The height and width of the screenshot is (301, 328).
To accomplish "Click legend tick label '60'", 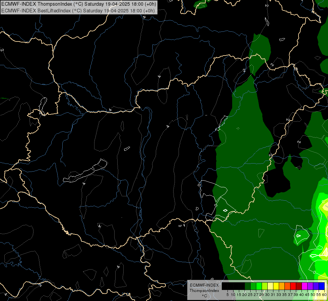I will pyautogui.click(x=324, y=295).
